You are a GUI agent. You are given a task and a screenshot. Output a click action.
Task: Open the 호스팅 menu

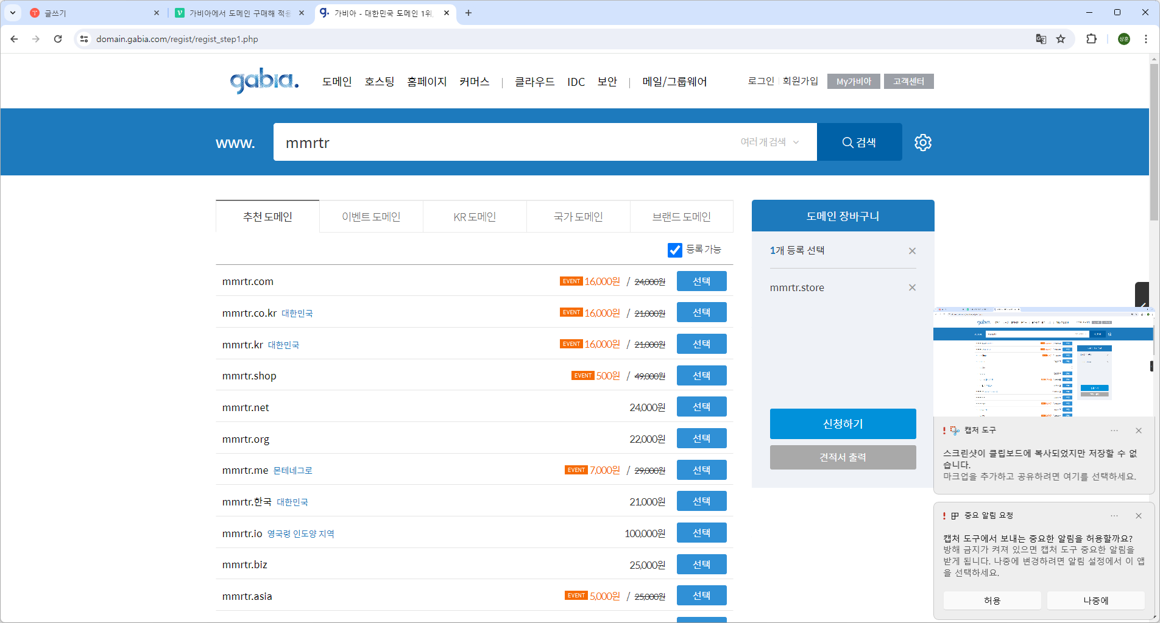(380, 82)
